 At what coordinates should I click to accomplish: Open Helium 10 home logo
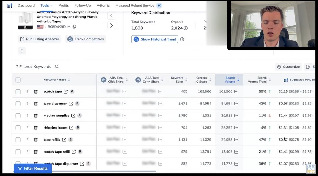point(10,6)
